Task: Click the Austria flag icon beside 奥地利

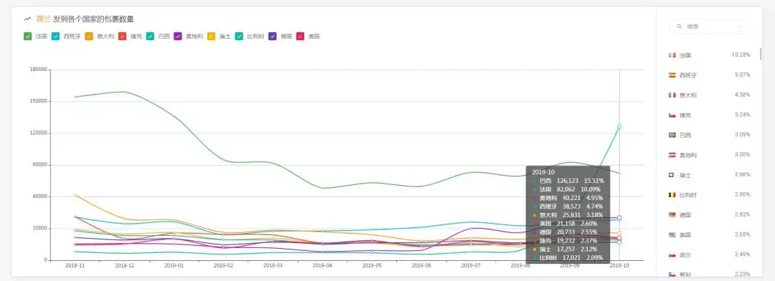Action: (x=672, y=155)
